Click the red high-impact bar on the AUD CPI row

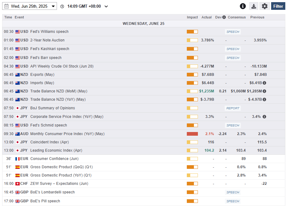pyautogui.click(x=192, y=134)
